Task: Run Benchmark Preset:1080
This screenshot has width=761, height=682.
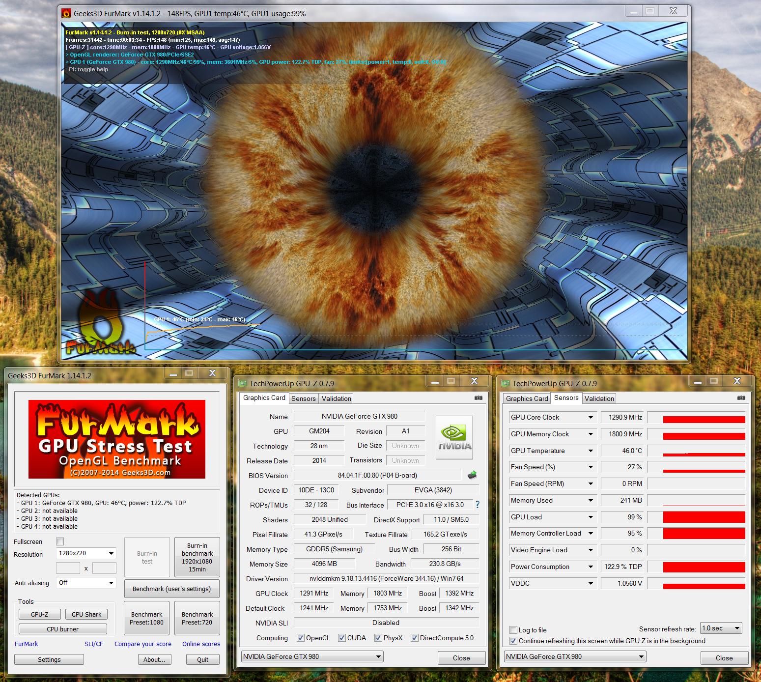Action: pos(147,618)
